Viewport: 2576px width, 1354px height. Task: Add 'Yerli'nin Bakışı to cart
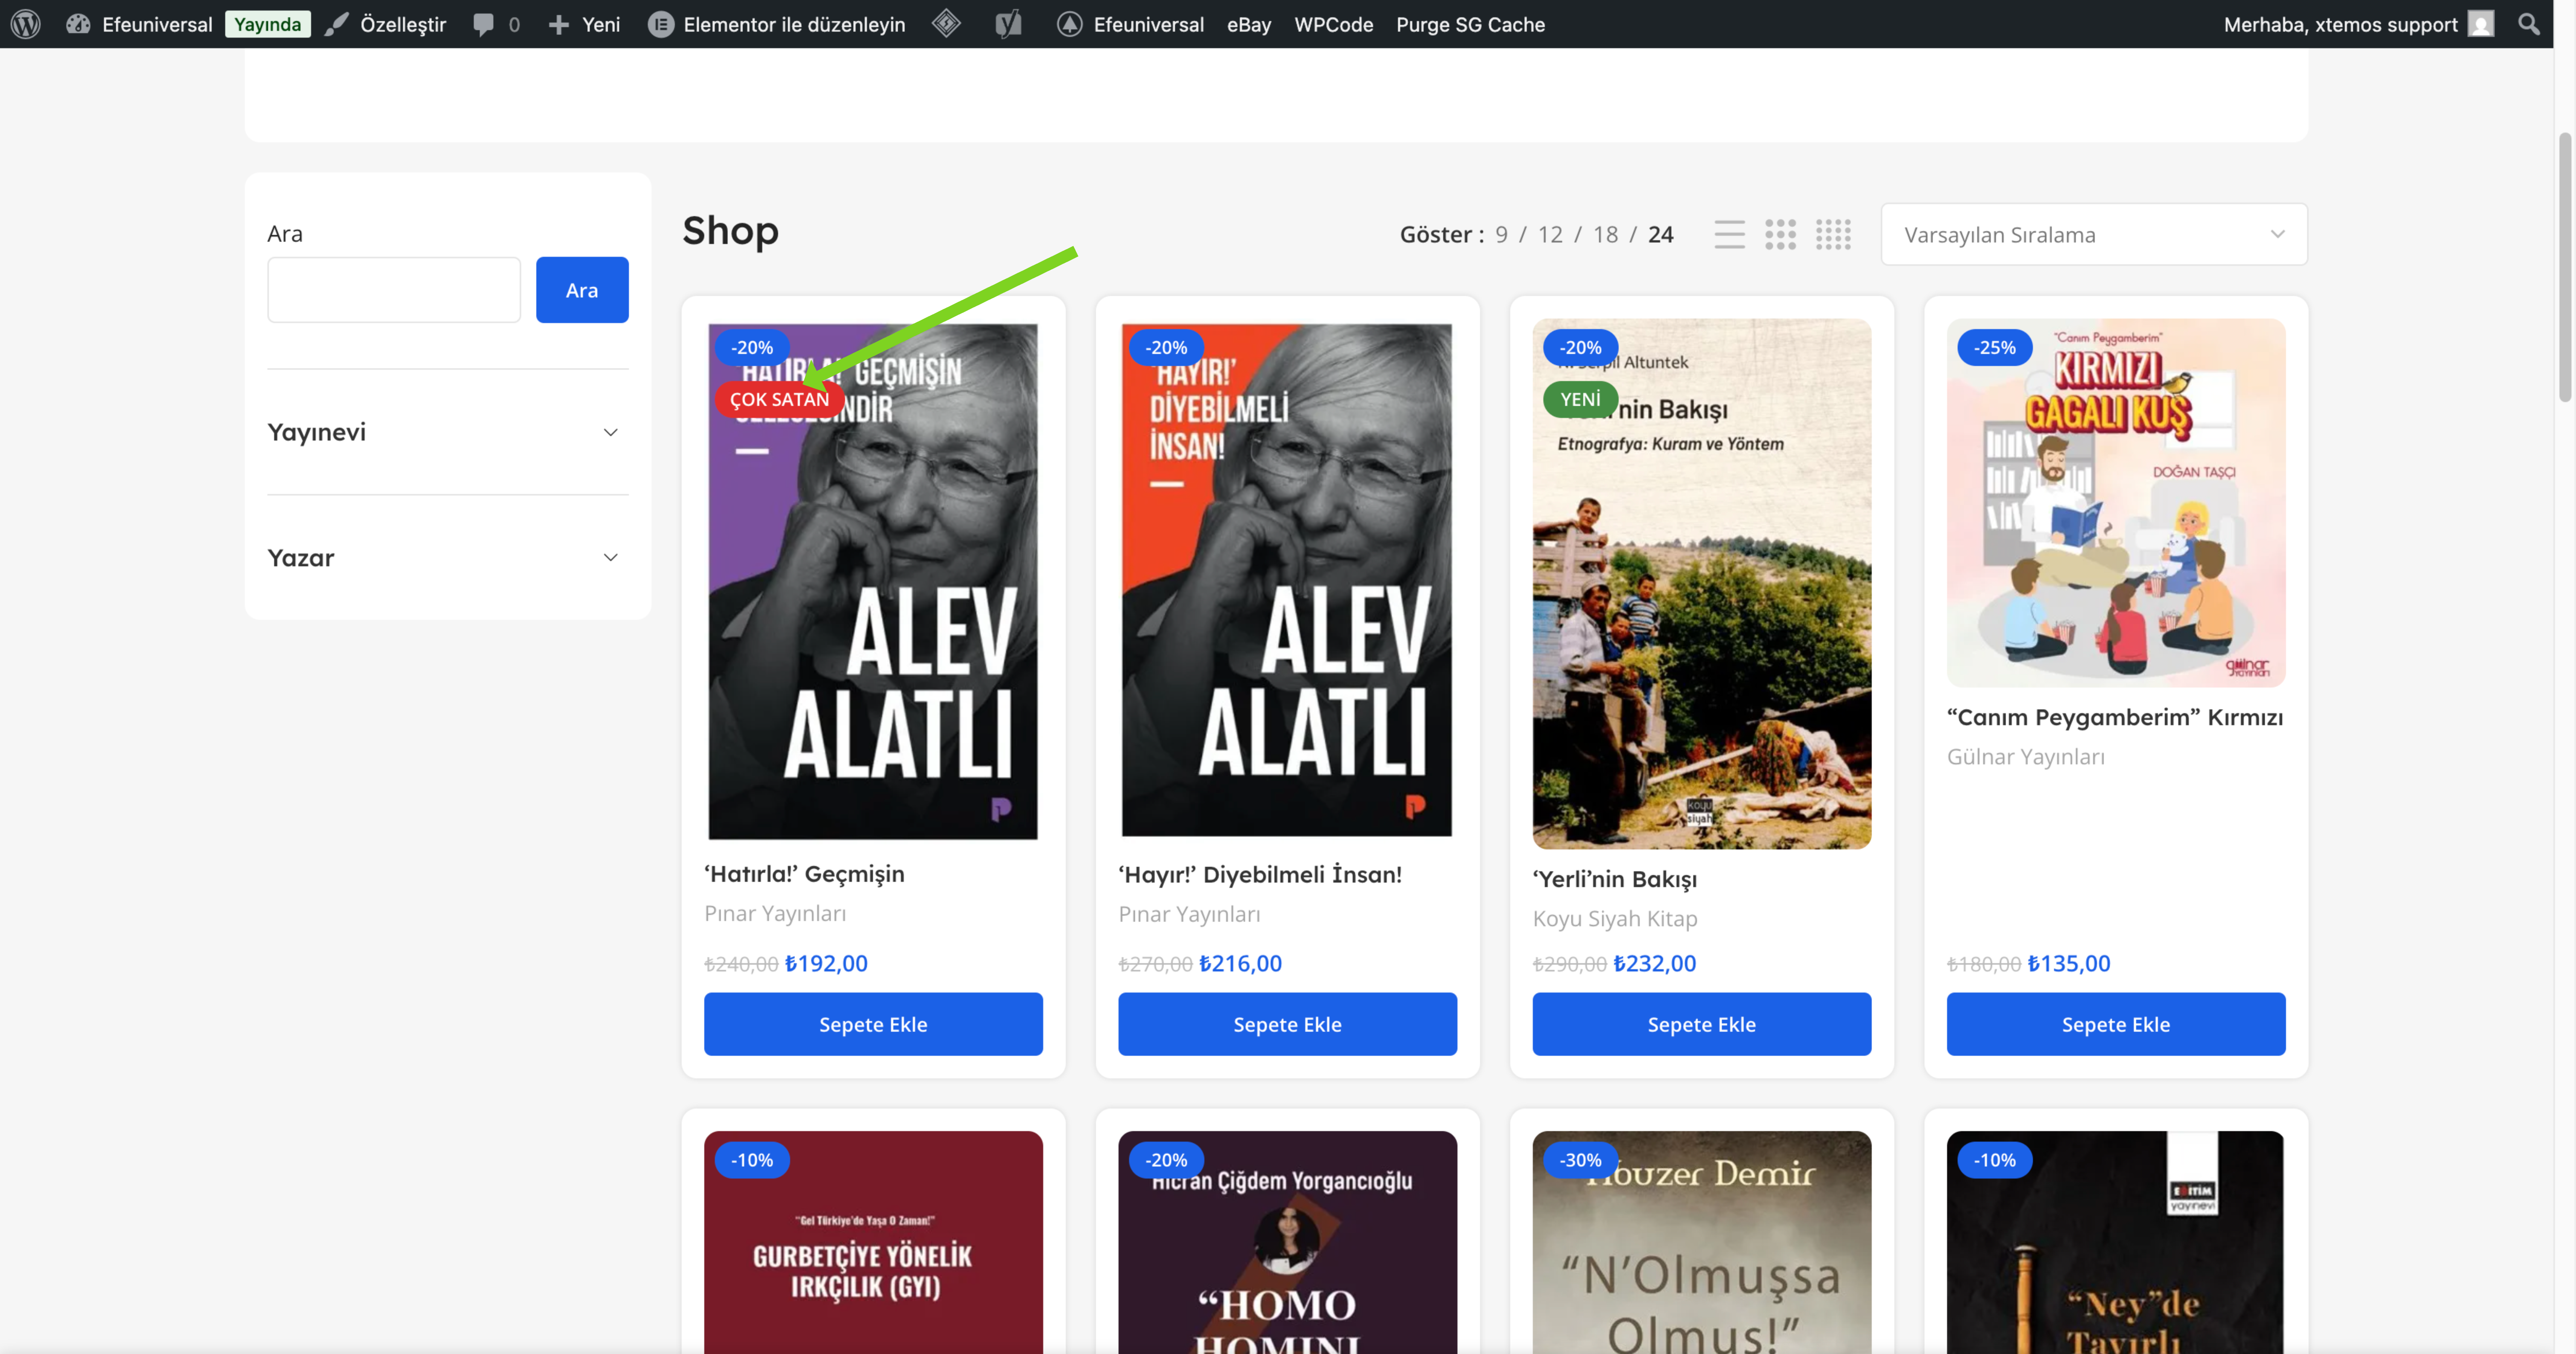click(x=1701, y=1024)
